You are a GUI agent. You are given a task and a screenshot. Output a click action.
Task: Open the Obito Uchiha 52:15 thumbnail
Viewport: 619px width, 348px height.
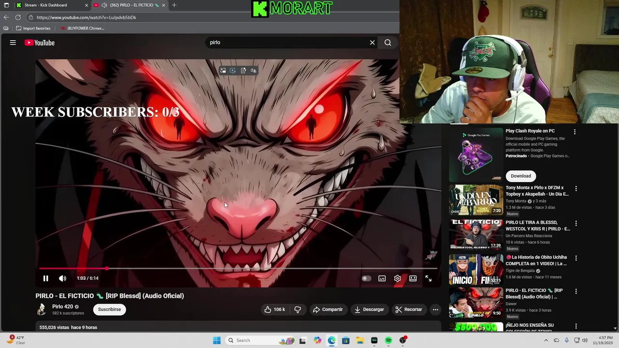tap(476, 269)
